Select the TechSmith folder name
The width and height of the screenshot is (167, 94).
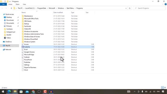coord(27,26)
